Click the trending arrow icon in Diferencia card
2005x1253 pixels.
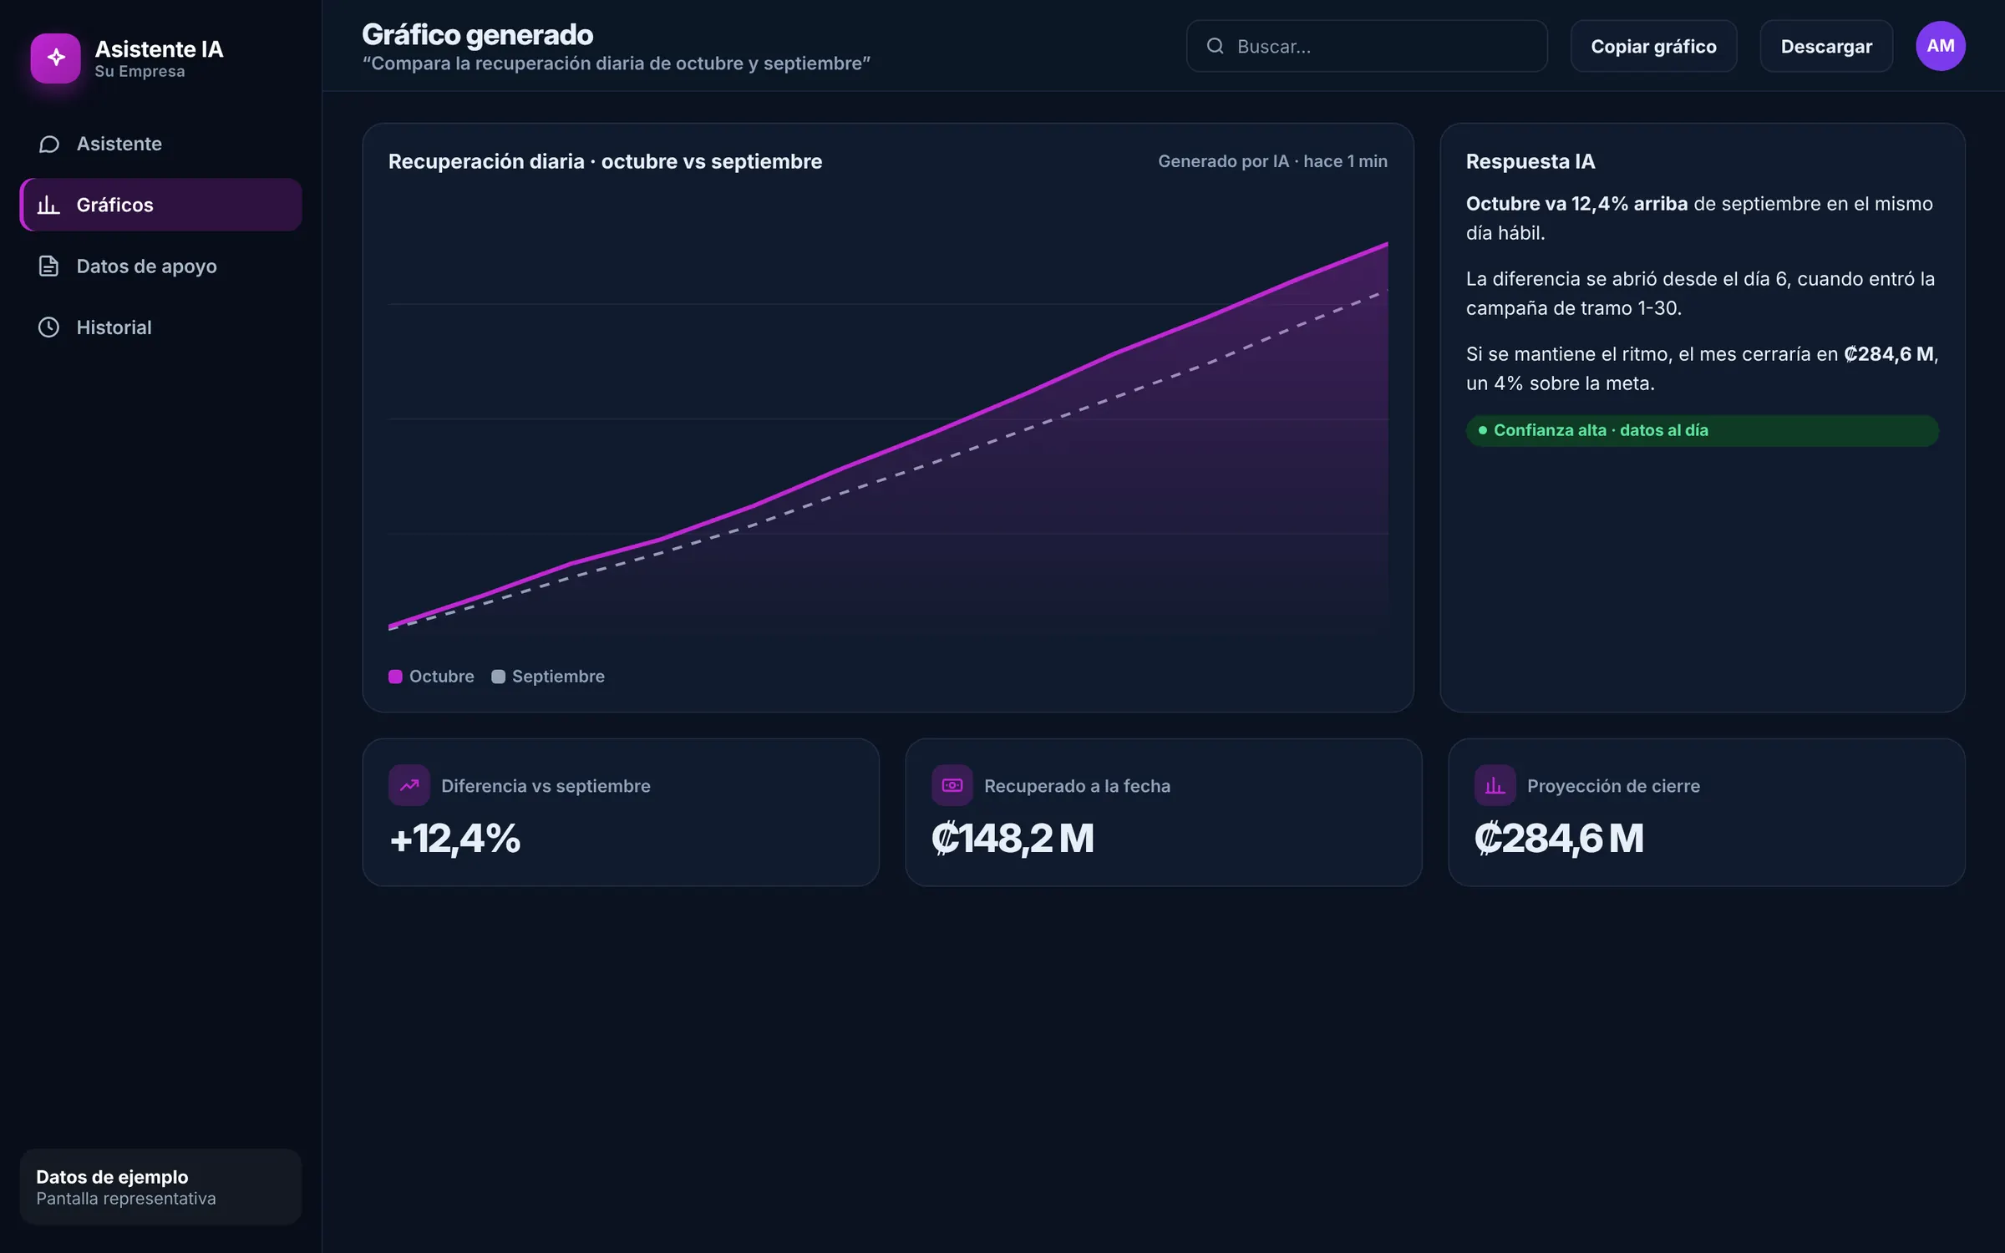409,785
